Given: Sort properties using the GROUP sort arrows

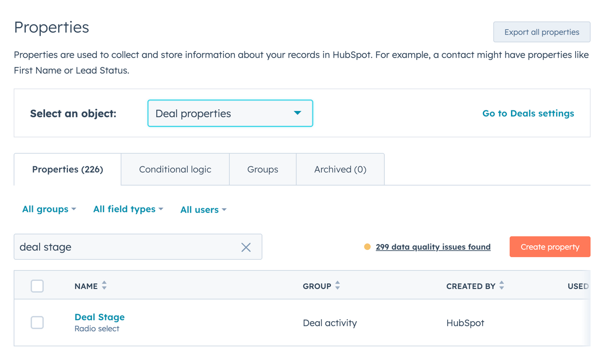Looking at the screenshot, I should click(x=337, y=286).
